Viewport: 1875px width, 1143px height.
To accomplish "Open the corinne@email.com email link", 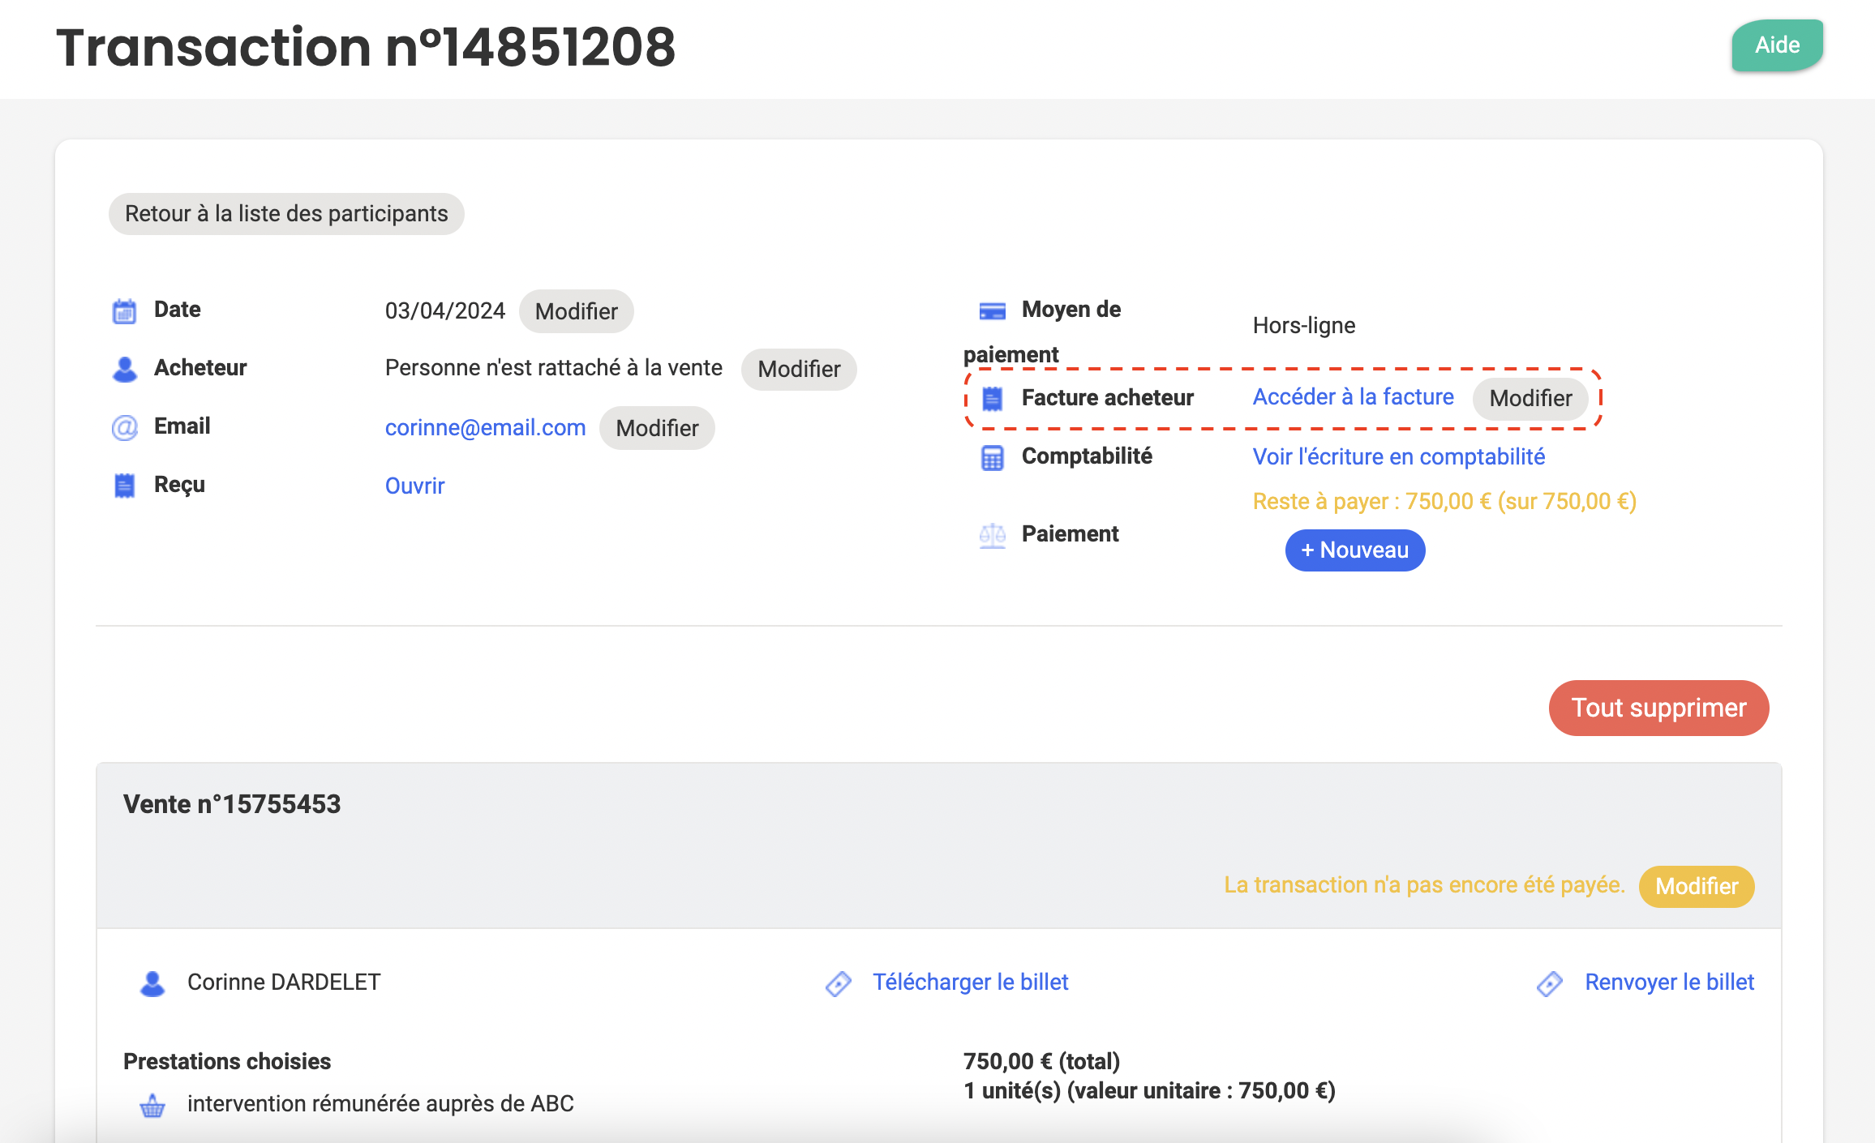I will point(485,428).
